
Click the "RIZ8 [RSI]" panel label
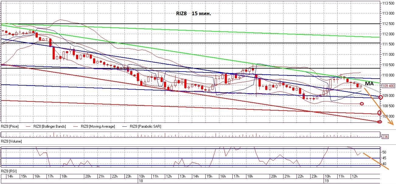point(9,172)
